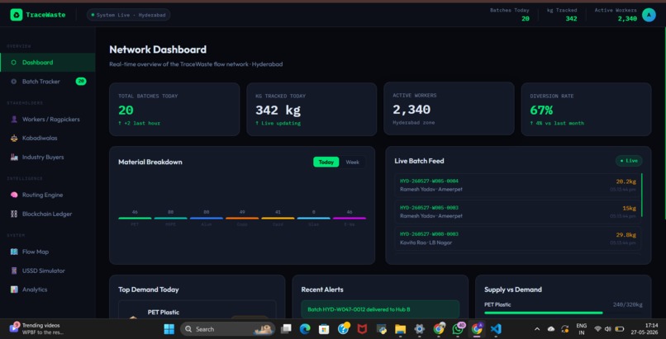This screenshot has width=666, height=339.
Task: Click the PET Plastic supply progress bar
Action: tap(564, 313)
